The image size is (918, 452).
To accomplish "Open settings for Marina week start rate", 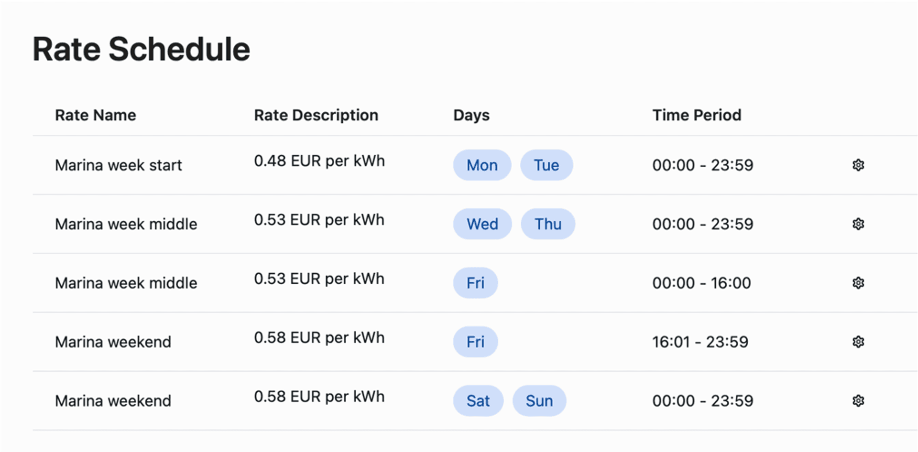I will pos(858,165).
